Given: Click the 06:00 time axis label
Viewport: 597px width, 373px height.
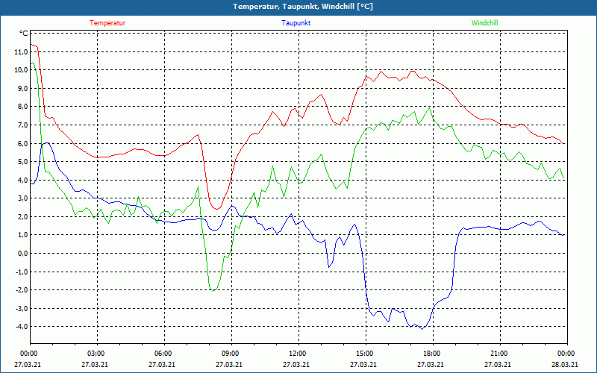Looking at the screenshot, I should pyautogui.click(x=163, y=354).
